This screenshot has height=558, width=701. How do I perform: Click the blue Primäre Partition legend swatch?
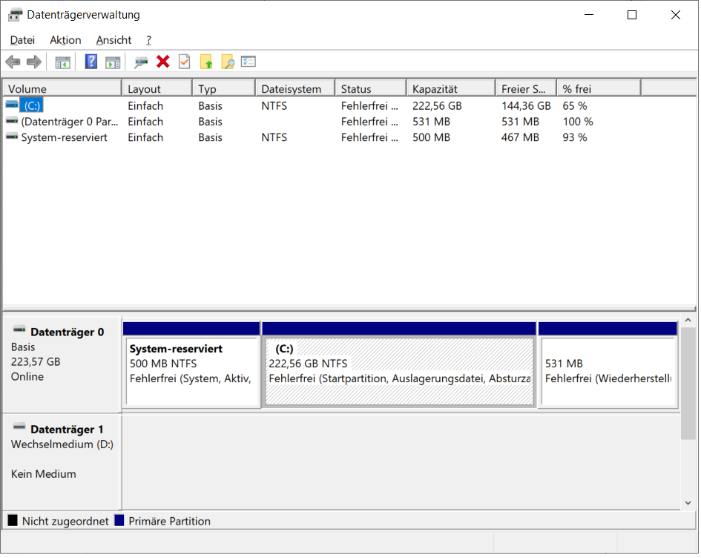click(119, 520)
